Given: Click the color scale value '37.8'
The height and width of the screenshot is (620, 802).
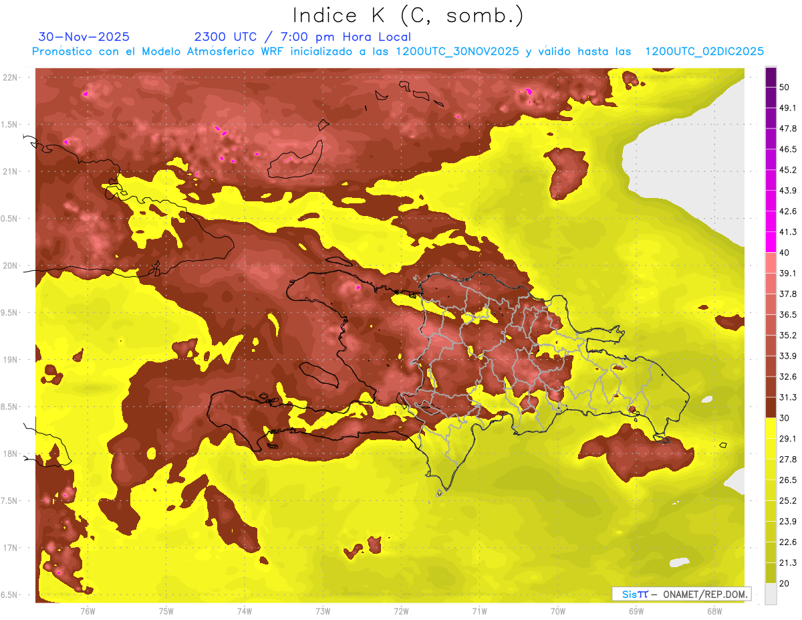Looking at the screenshot, I should pos(788,294).
